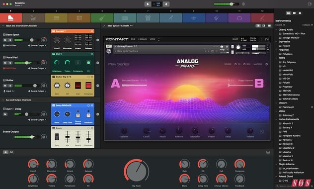The image size is (314, 189).
Task: Open the Bass Synth MIDI Filter
Action: 9,45
